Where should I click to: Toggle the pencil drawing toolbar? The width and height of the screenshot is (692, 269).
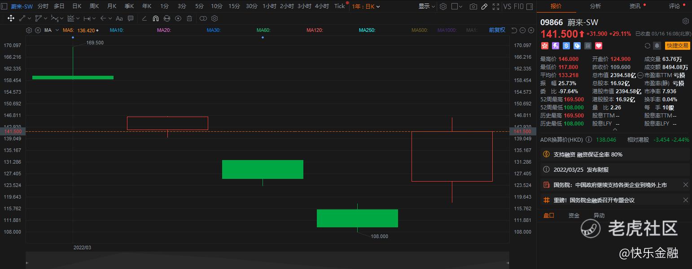tap(484, 6)
